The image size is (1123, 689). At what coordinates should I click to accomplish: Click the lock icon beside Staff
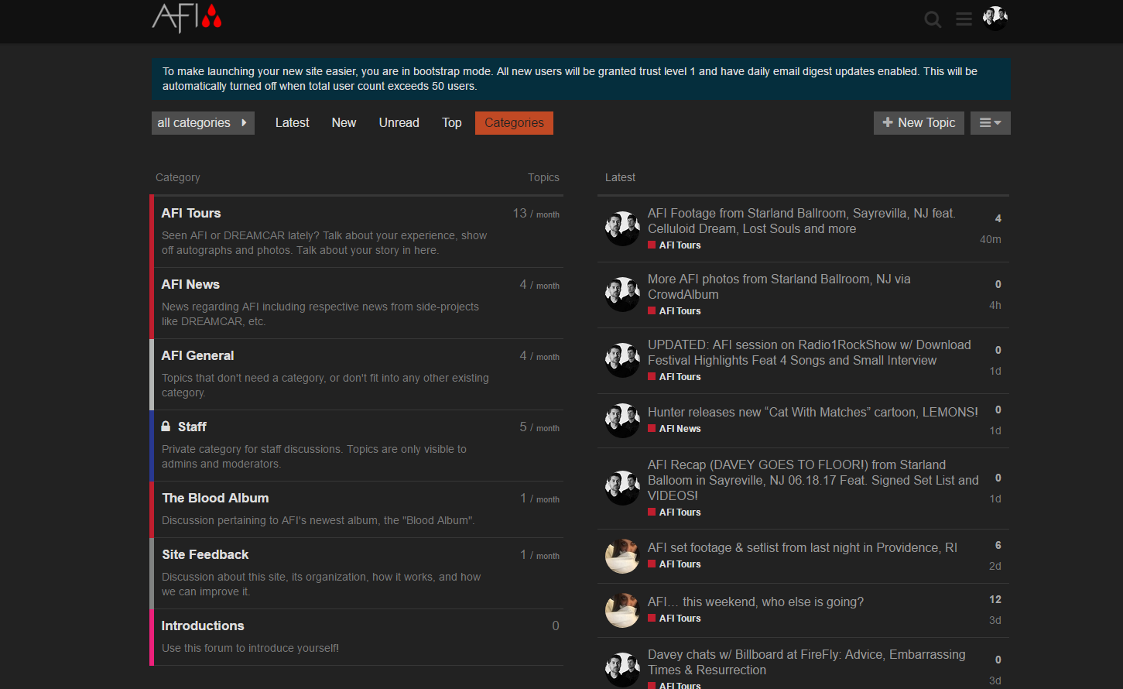click(x=166, y=427)
